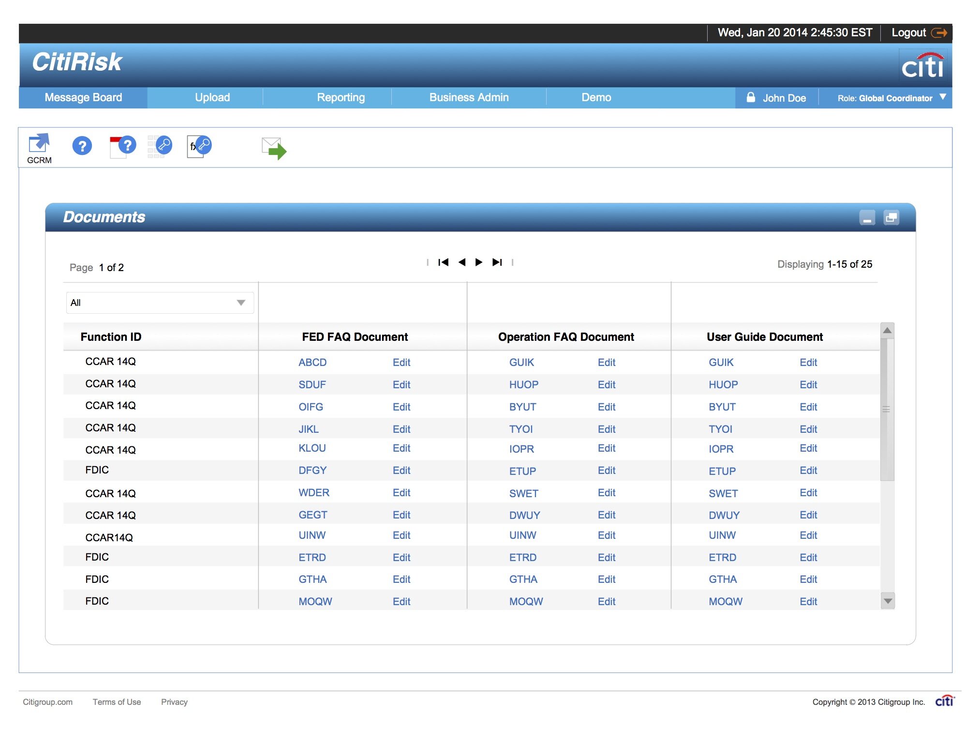This screenshot has height=731, width=980.
Task: Open the Business Admin tab
Action: pos(469,97)
